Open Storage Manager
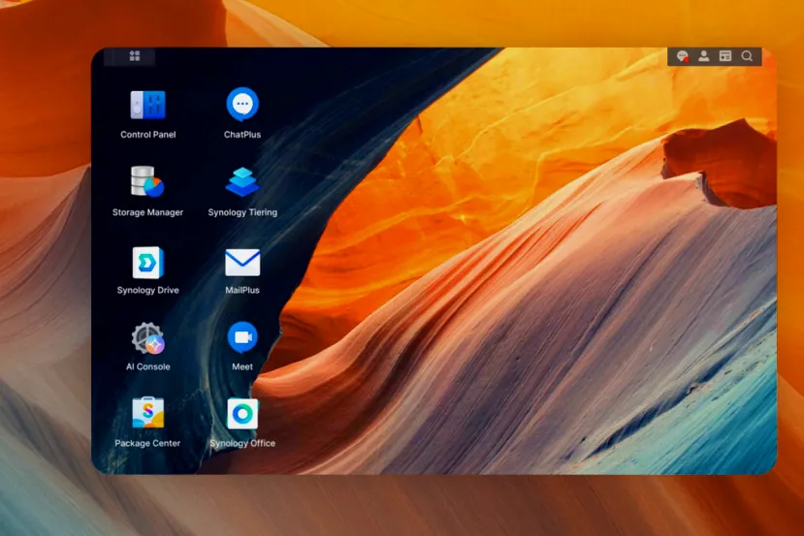The image size is (804, 536). click(x=147, y=182)
